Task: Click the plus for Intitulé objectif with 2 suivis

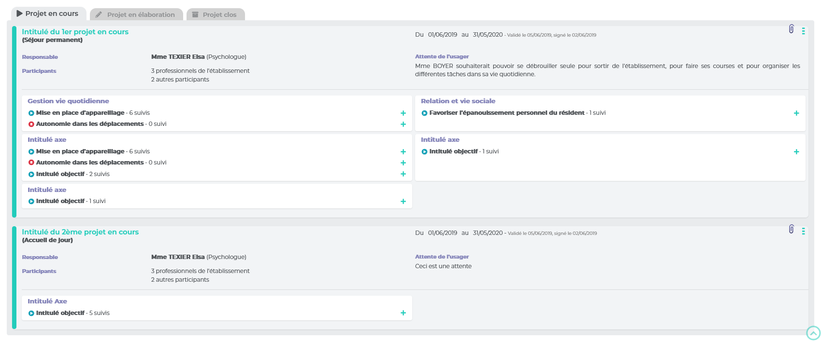Action: 403,174
